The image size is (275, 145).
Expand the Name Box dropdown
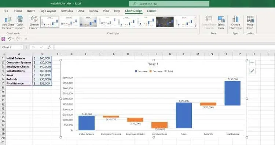coord(21,47)
